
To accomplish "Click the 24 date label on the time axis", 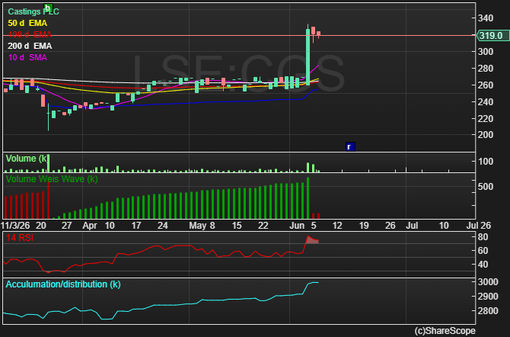I will (x=163, y=226).
